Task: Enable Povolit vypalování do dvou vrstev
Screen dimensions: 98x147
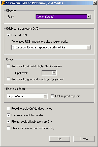Action: pos(8,109)
